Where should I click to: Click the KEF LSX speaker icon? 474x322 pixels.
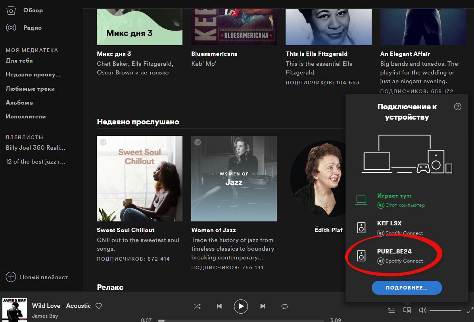tap(361, 228)
